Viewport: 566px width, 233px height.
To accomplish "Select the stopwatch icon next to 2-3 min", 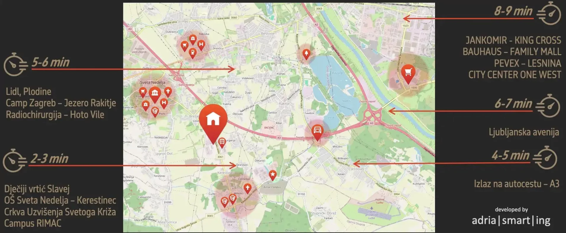I will [15, 161].
